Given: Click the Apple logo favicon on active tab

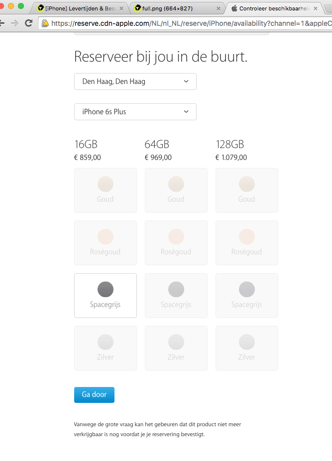Looking at the screenshot, I should point(234,8).
